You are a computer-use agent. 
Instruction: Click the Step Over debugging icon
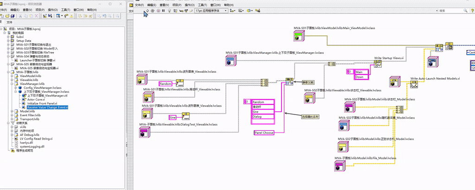coord(186,11)
